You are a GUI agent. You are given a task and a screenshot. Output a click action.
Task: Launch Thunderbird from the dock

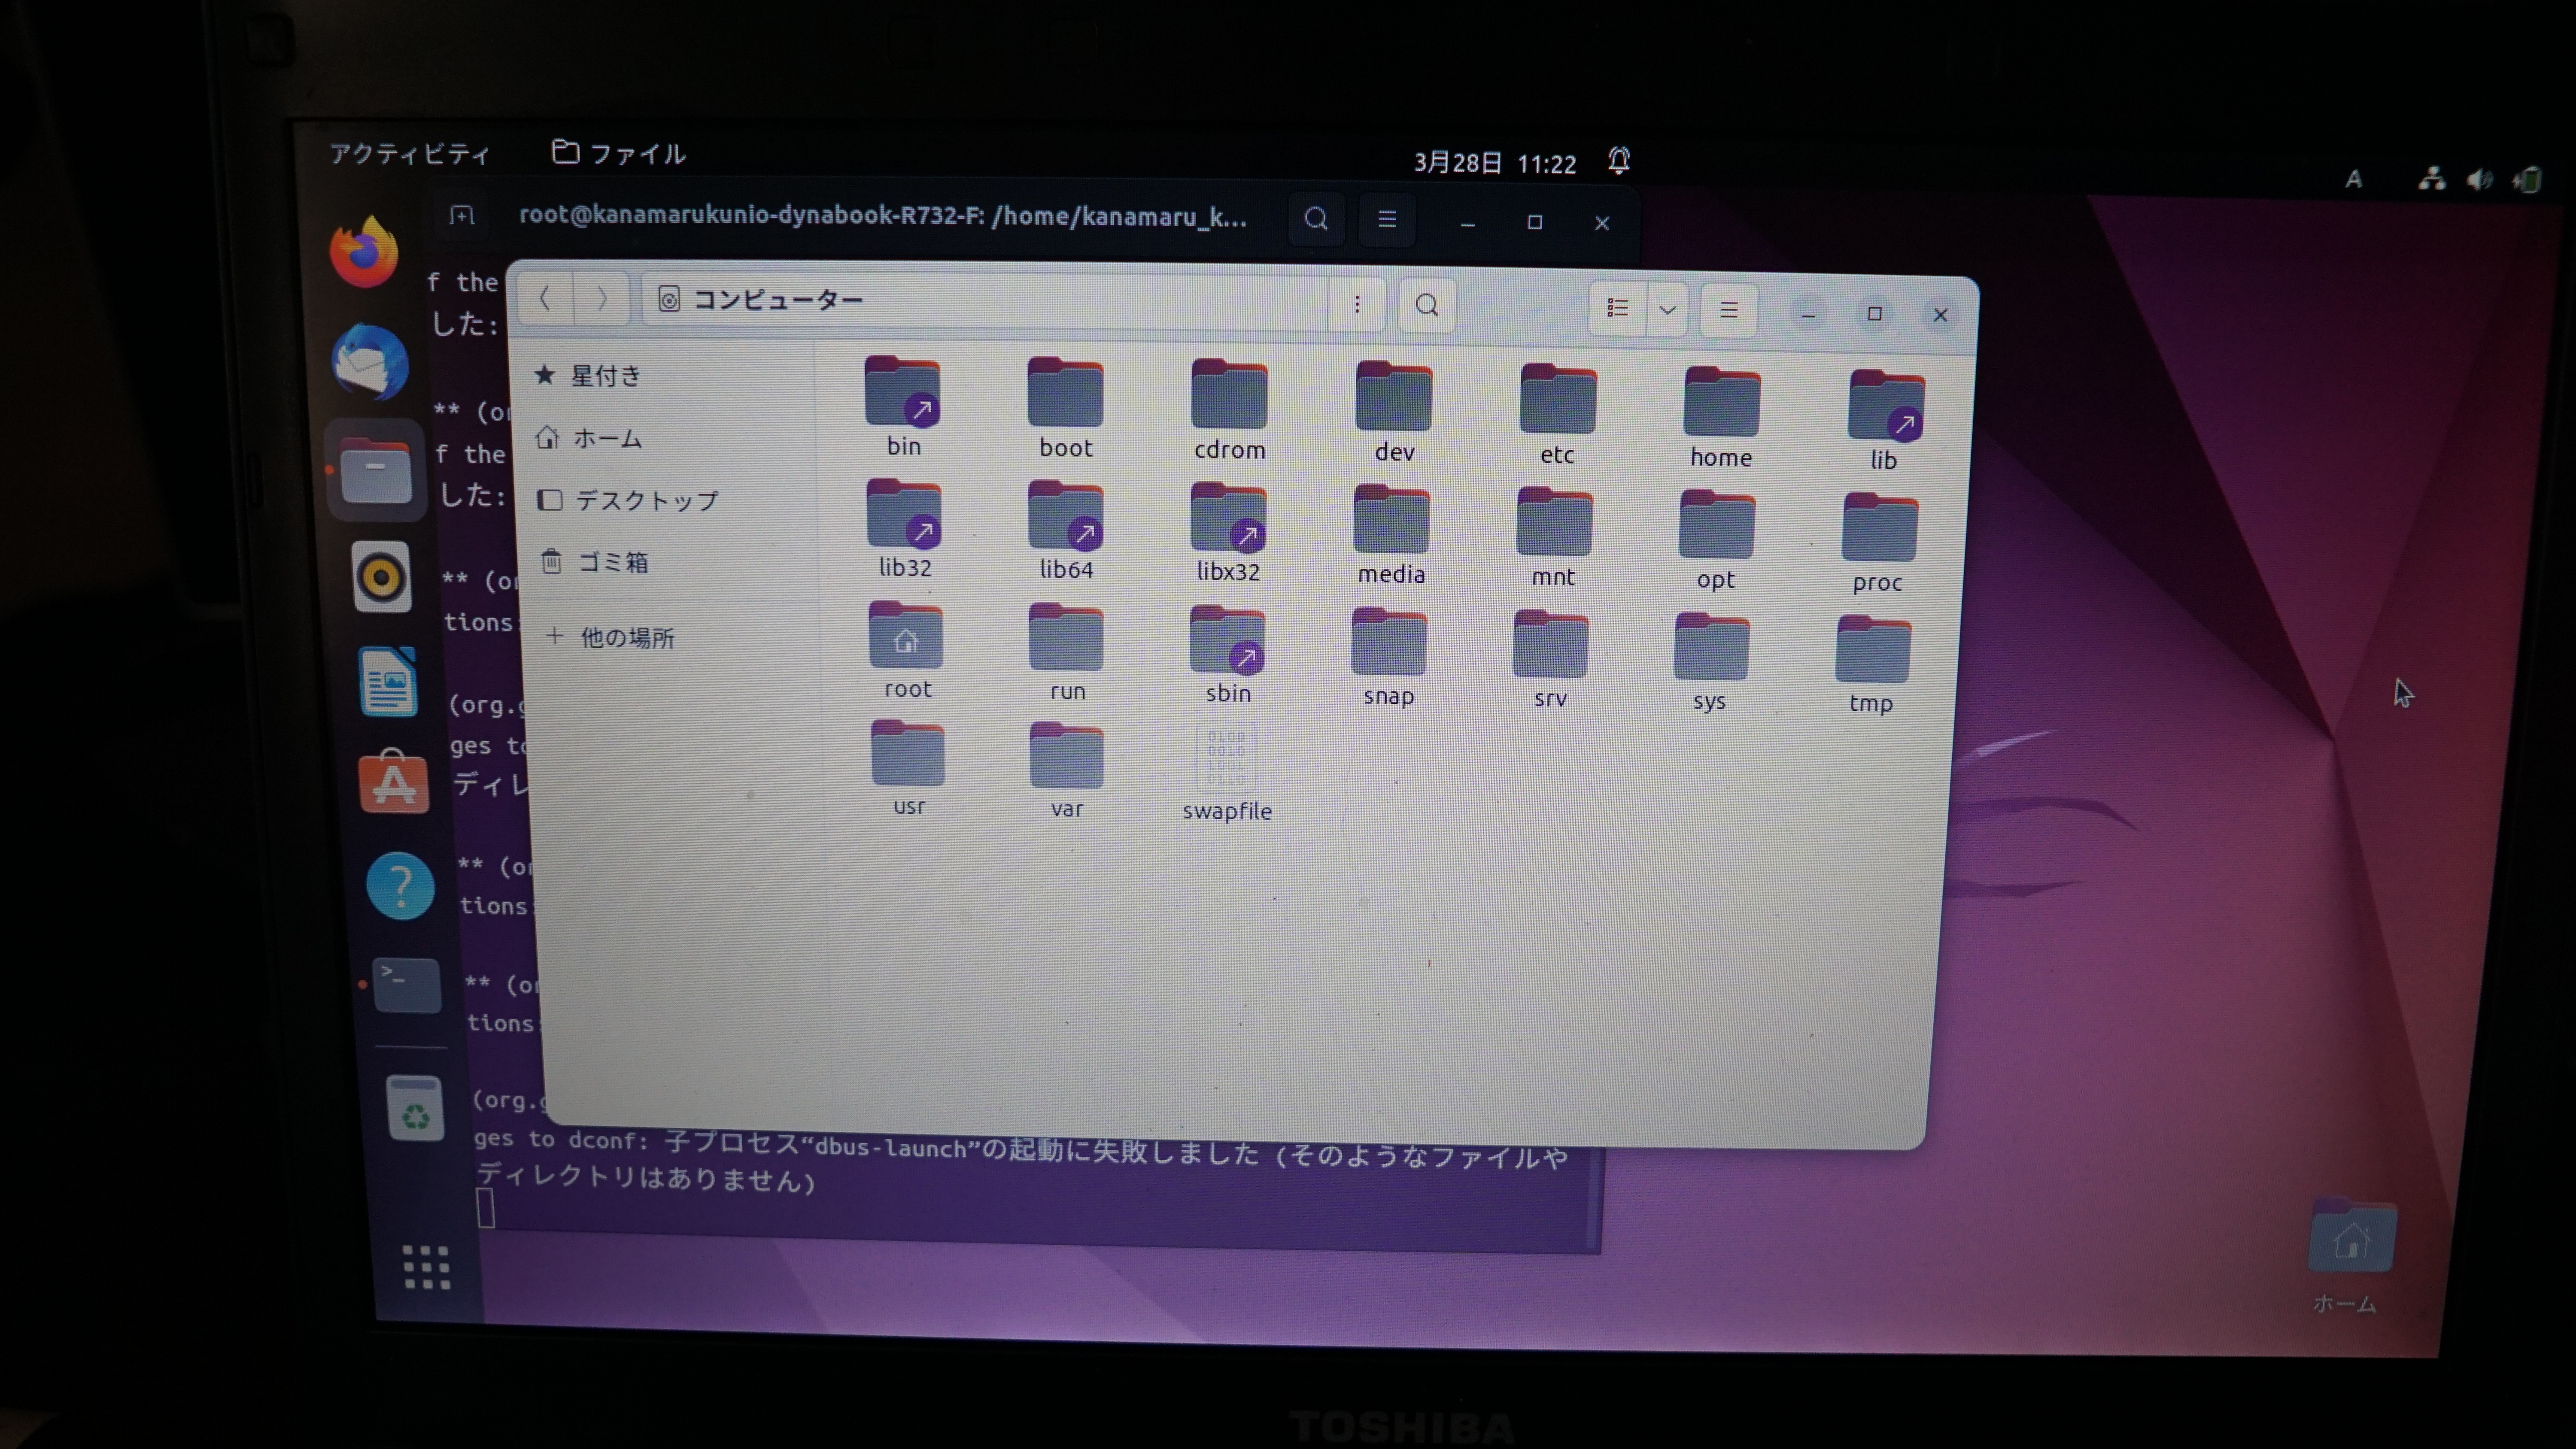click(370, 361)
